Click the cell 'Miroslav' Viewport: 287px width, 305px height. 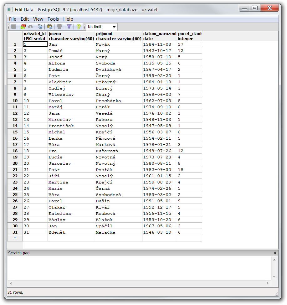[x=71, y=119]
